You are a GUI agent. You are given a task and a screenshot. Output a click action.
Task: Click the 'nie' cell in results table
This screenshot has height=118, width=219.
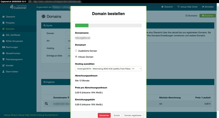[161, 104]
